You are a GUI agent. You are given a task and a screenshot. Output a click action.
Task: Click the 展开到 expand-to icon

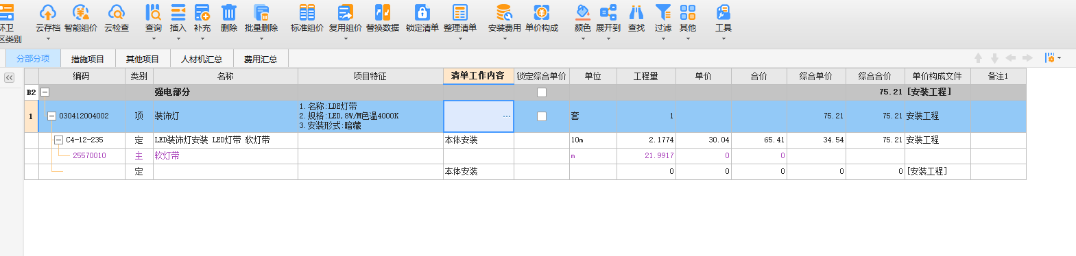608,12
